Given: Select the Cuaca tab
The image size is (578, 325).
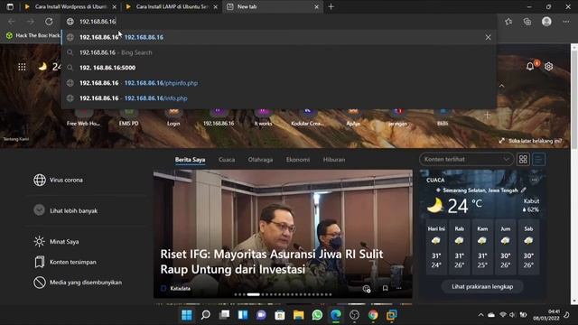Looking at the screenshot, I should point(227,160).
